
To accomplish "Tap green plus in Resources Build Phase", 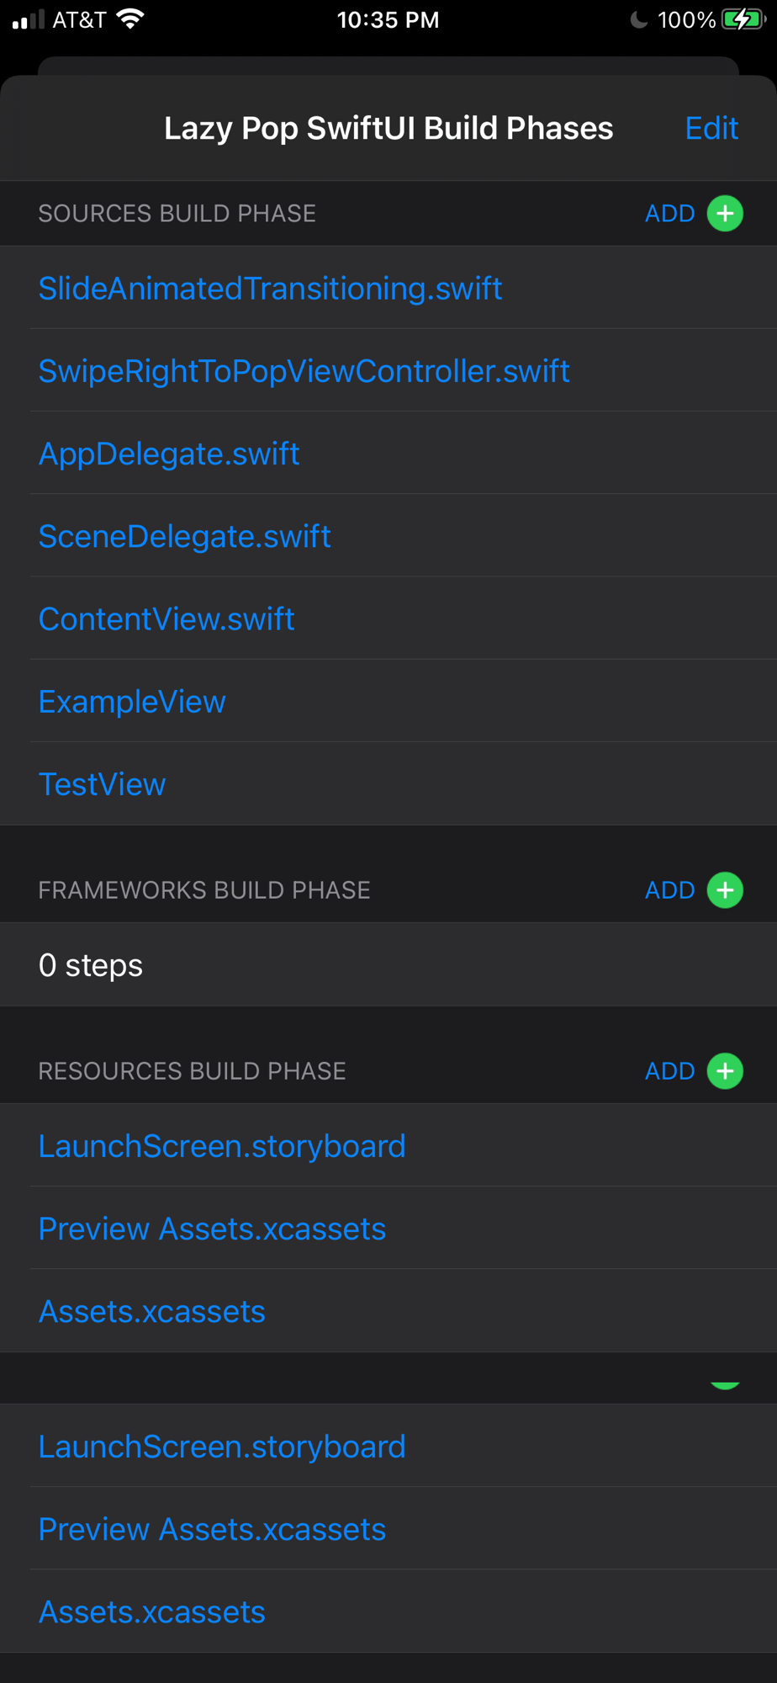I will [725, 1071].
